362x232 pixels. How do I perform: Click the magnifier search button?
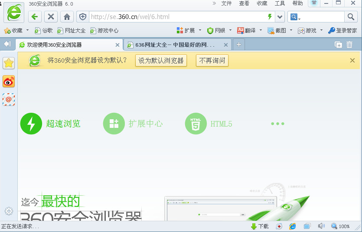(351, 16)
